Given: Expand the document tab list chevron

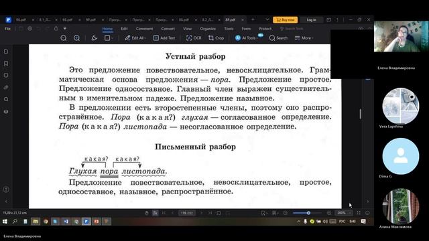Looking at the screenshot, I should [267, 19].
